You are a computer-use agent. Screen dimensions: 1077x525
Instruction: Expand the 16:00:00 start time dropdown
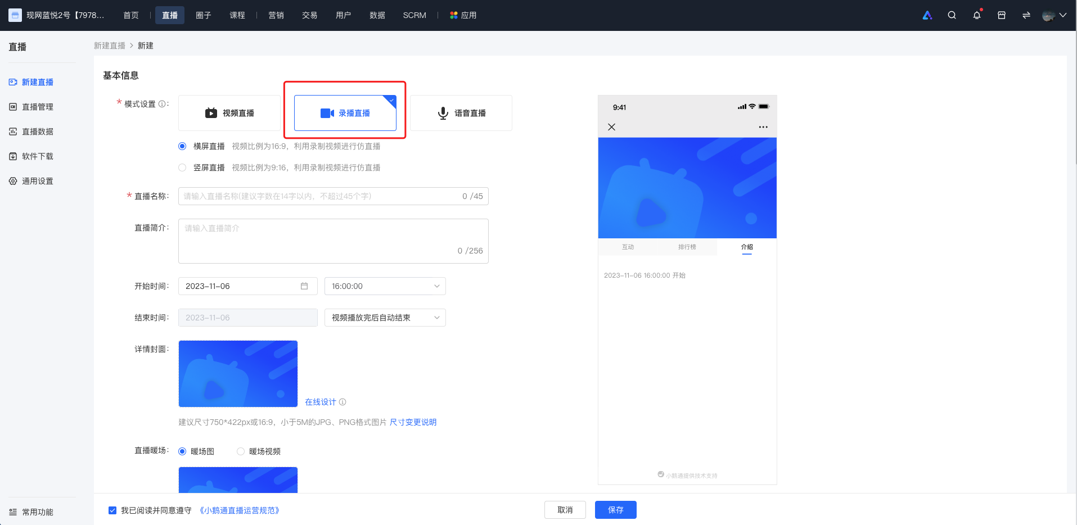pos(385,286)
